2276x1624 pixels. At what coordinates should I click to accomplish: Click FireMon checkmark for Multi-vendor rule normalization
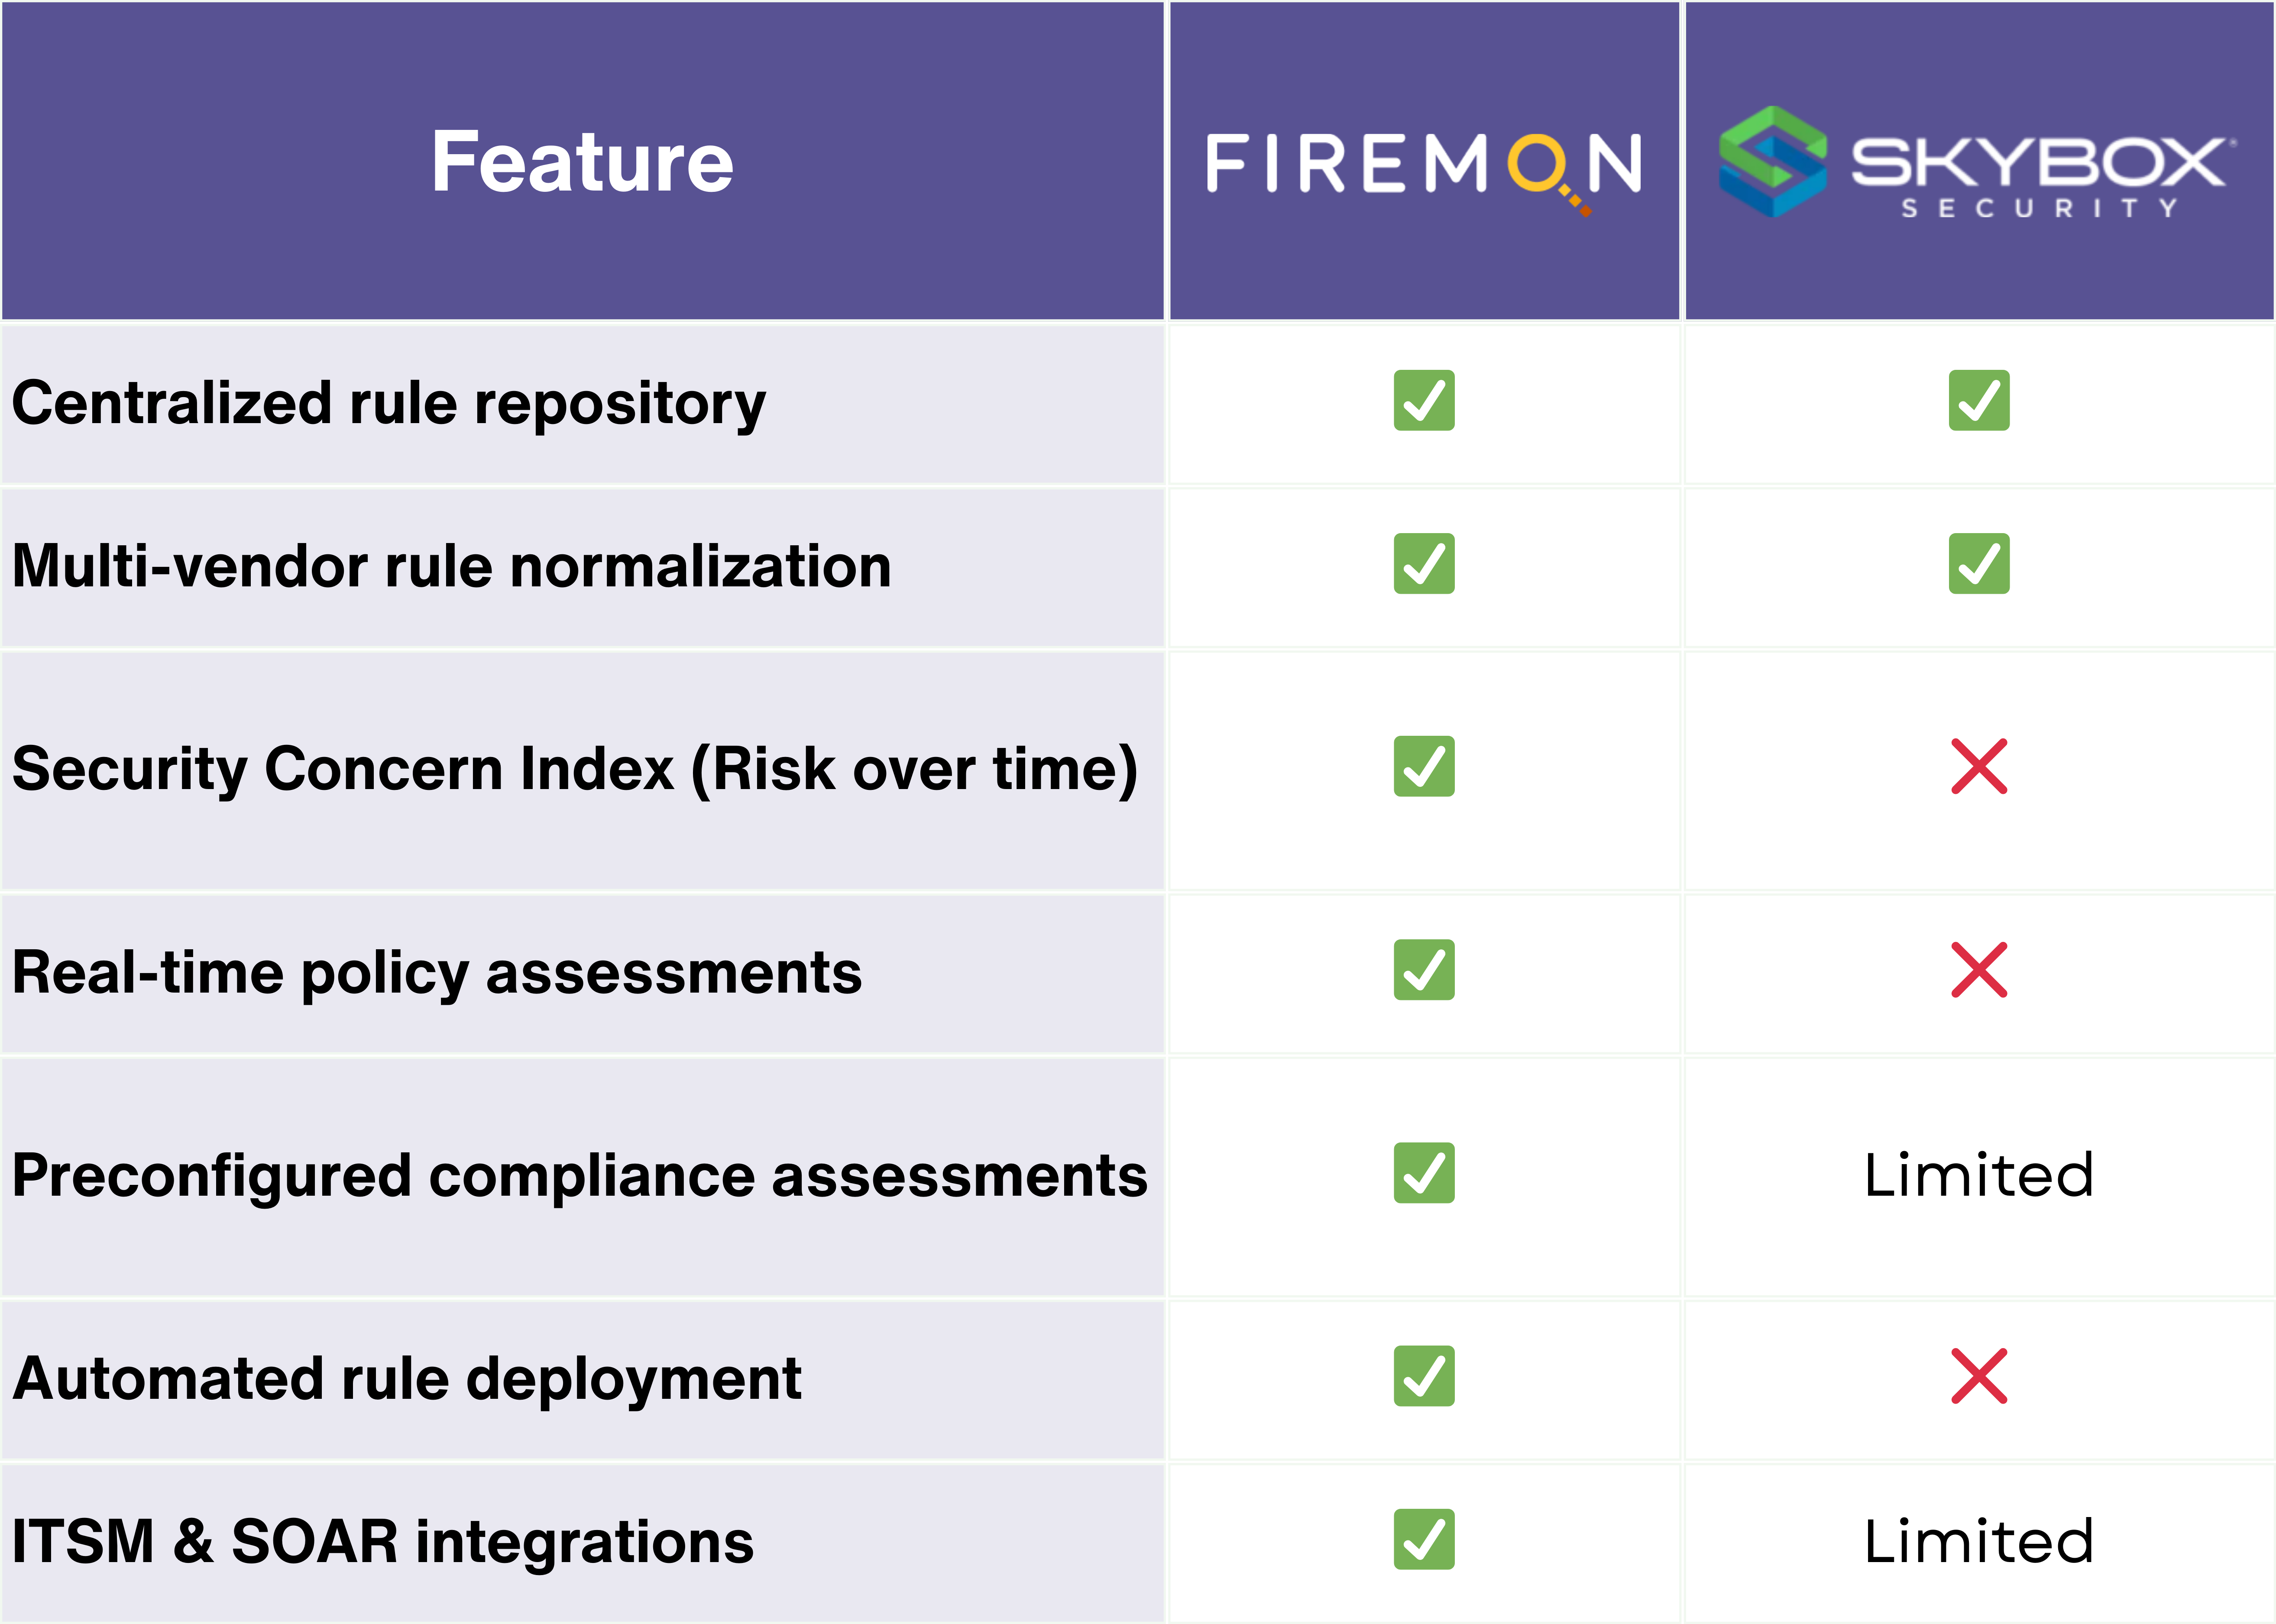(x=1424, y=564)
